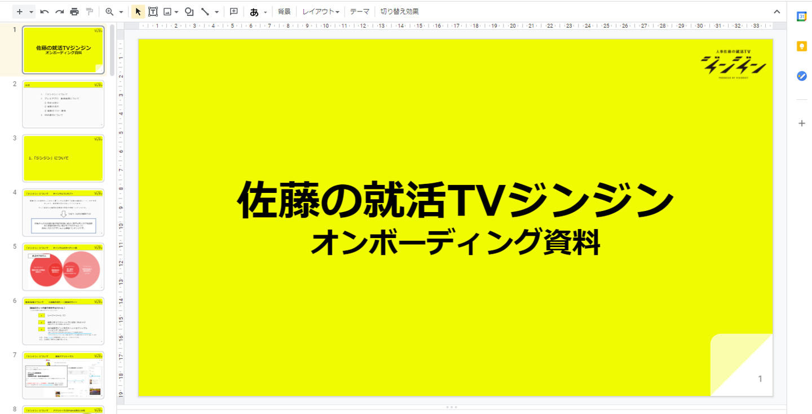Select the cursor arrow tool
Screen dimensions: 812x414
tap(138, 12)
